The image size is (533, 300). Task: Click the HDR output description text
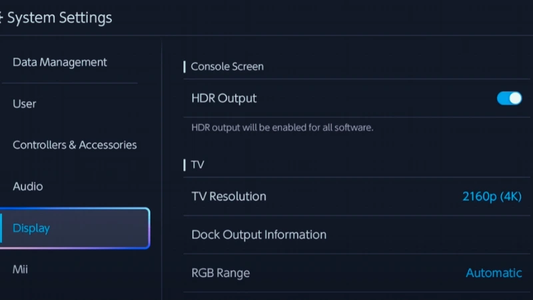coord(282,127)
